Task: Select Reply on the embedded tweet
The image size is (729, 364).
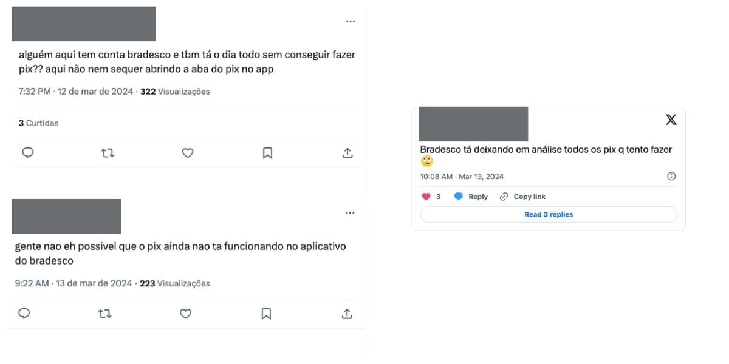Action: [x=471, y=197]
